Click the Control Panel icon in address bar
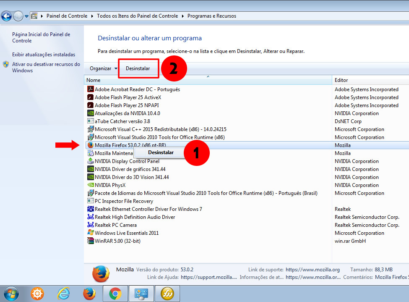The width and height of the screenshot is (409, 302). 34,16
